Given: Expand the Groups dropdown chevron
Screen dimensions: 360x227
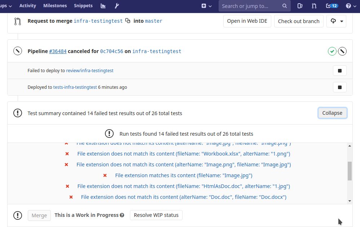Looking at the screenshot, I should coord(10,6).
